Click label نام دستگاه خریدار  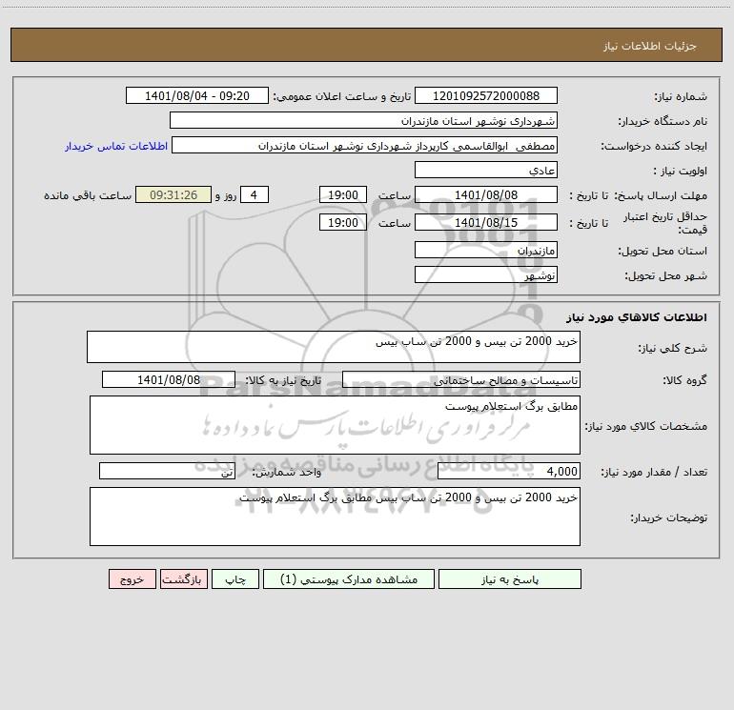tap(663, 121)
